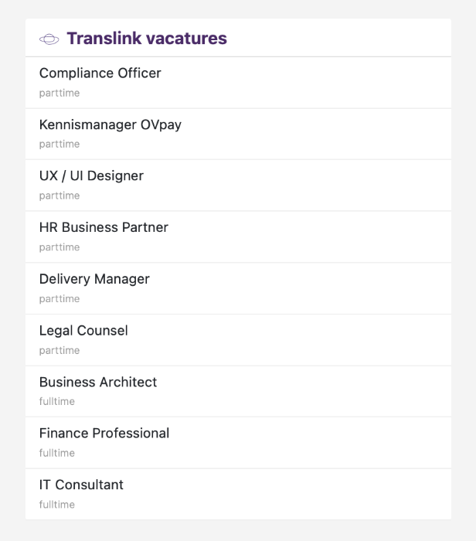Click the planet icon beside Translink vacatures
This screenshot has height=541, width=476.
49,39
